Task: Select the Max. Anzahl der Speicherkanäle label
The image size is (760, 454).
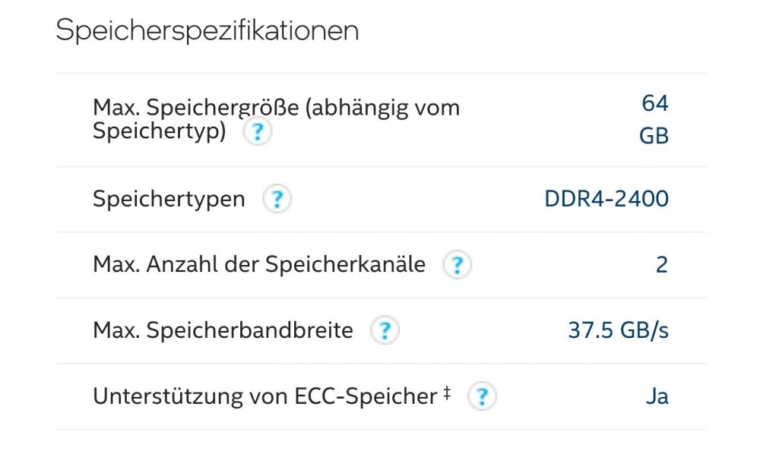Action: coord(259,265)
